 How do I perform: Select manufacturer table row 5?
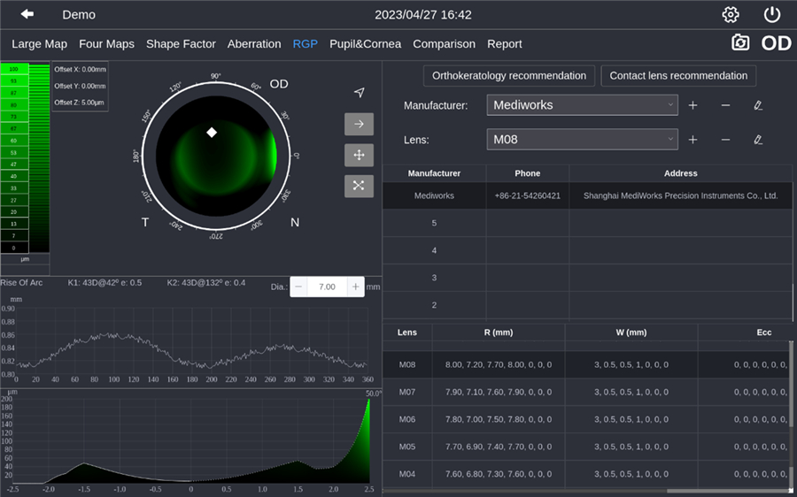click(588, 223)
